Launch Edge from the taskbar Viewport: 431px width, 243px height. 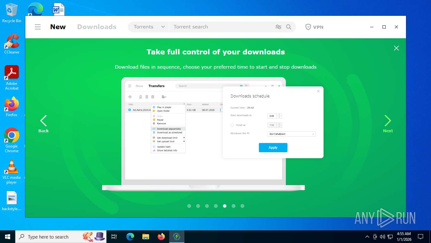pos(130,237)
